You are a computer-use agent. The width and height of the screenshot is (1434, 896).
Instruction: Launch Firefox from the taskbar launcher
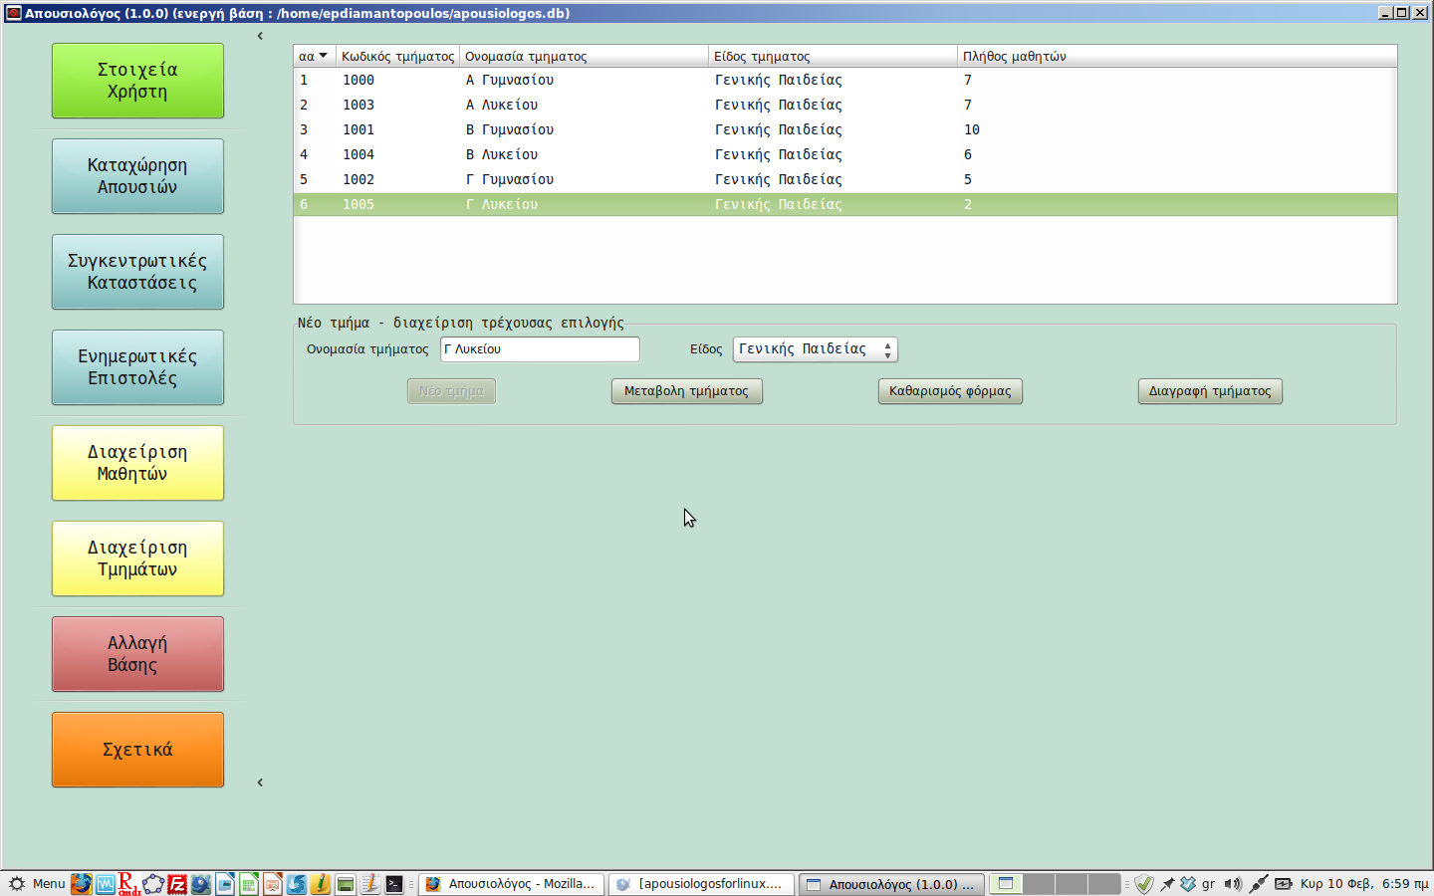(82, 884)
